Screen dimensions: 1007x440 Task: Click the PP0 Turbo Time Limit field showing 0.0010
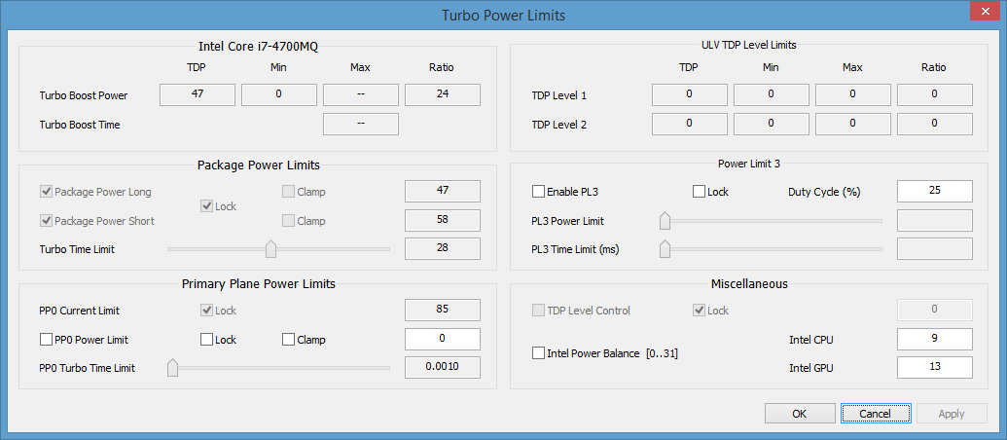tap(443, 367)
